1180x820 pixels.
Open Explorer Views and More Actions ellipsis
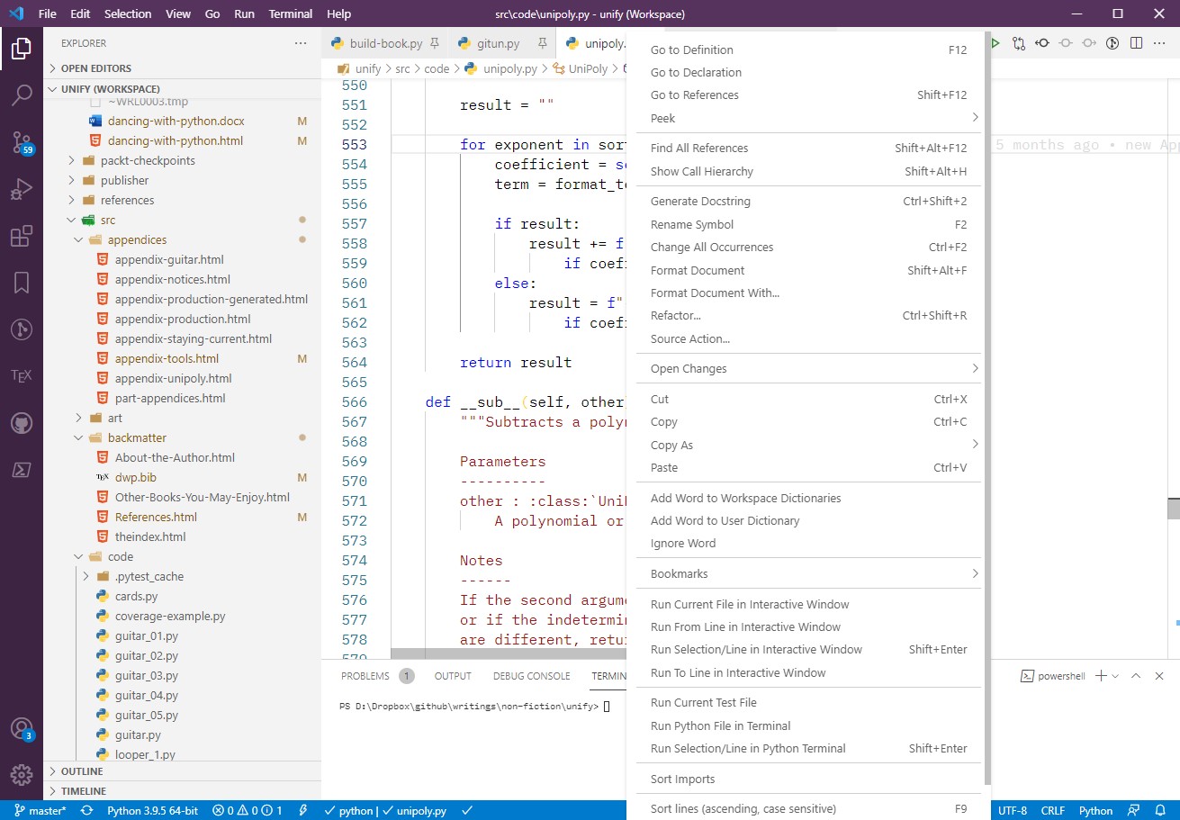tap(301, 43)
